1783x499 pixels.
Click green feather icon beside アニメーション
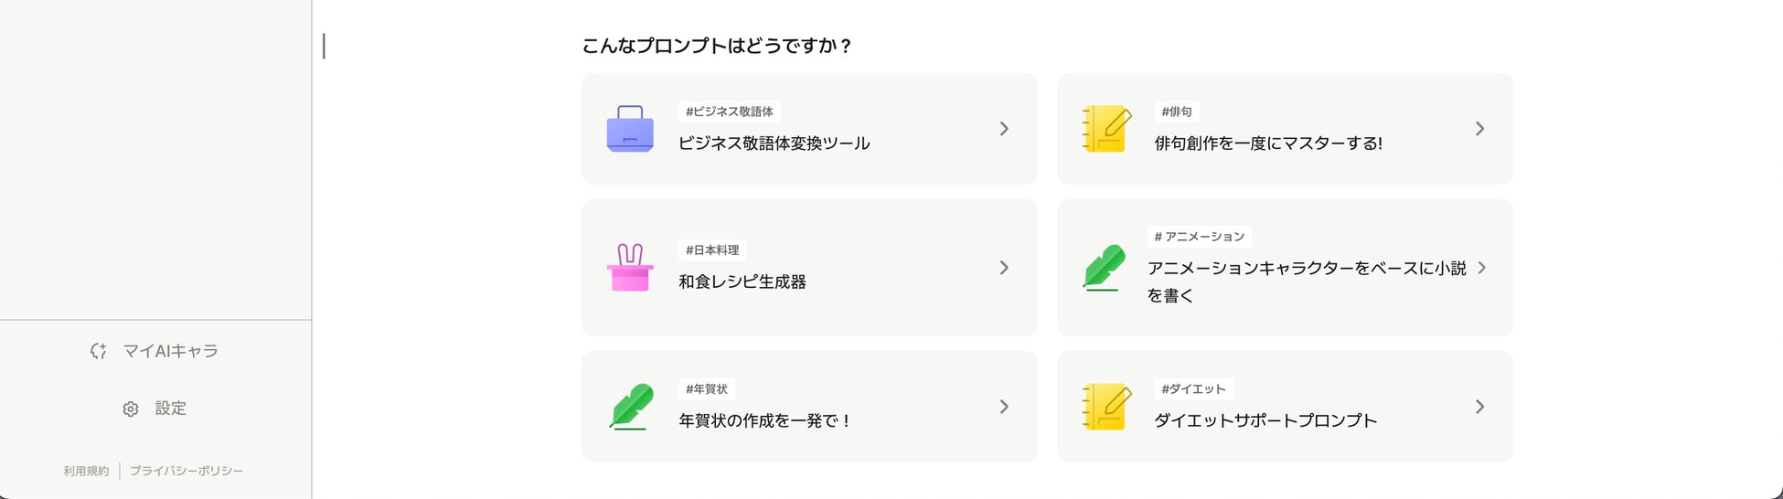tap(1105, 268)
